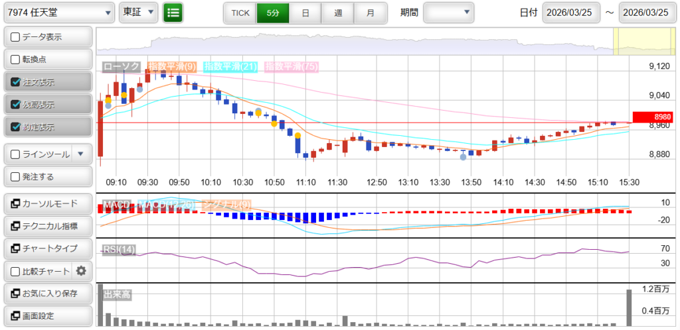Open カーソルモード popup window

point(47,203)
